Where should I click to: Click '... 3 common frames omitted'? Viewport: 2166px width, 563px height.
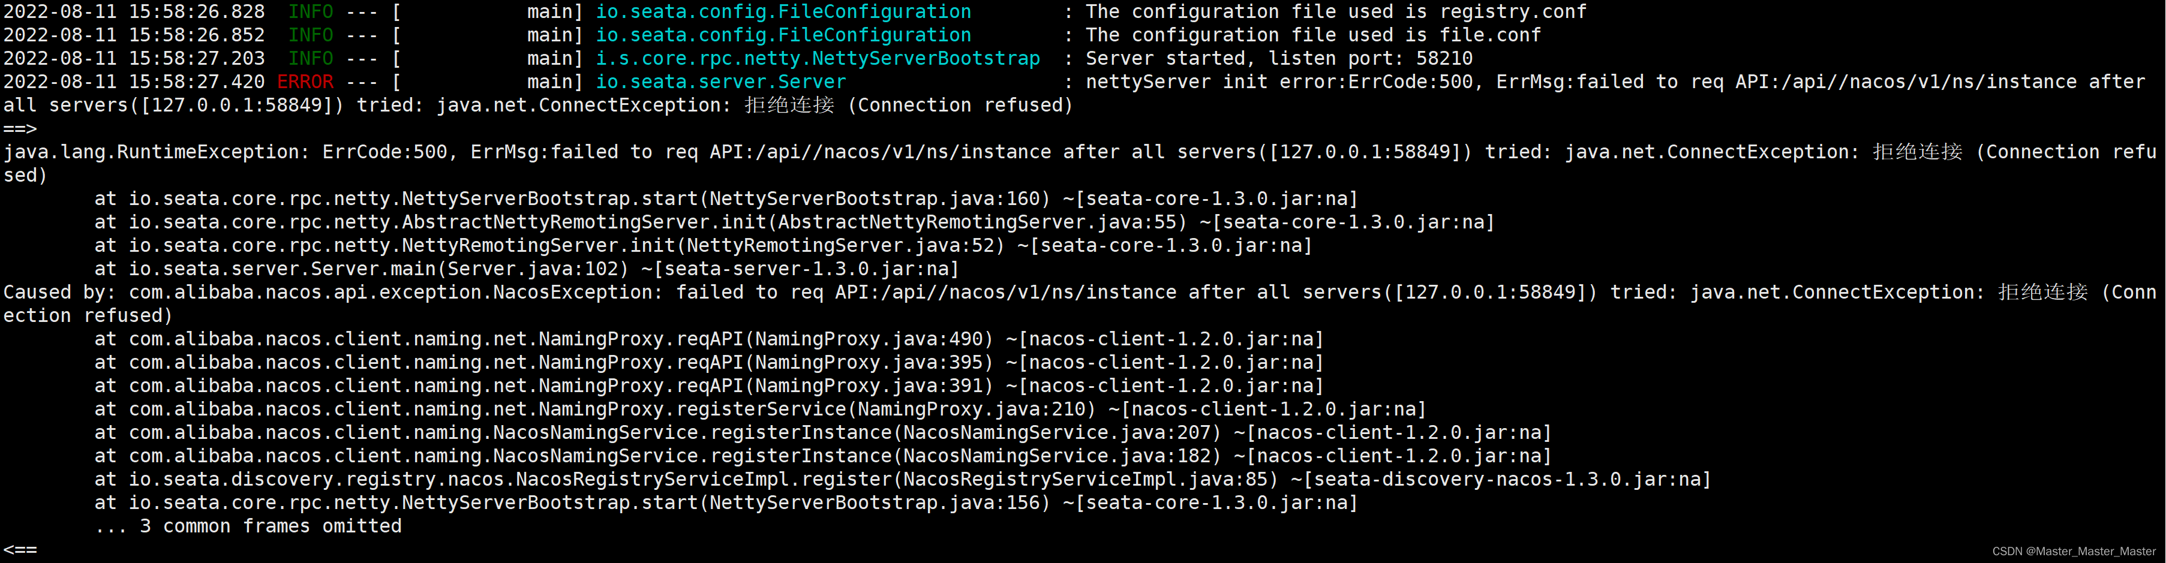point(248,526)
